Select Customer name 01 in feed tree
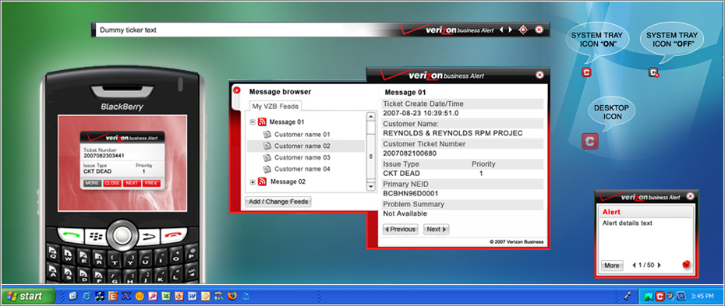The height and width of the screenshot is (306, 725). tap(302, 135)
